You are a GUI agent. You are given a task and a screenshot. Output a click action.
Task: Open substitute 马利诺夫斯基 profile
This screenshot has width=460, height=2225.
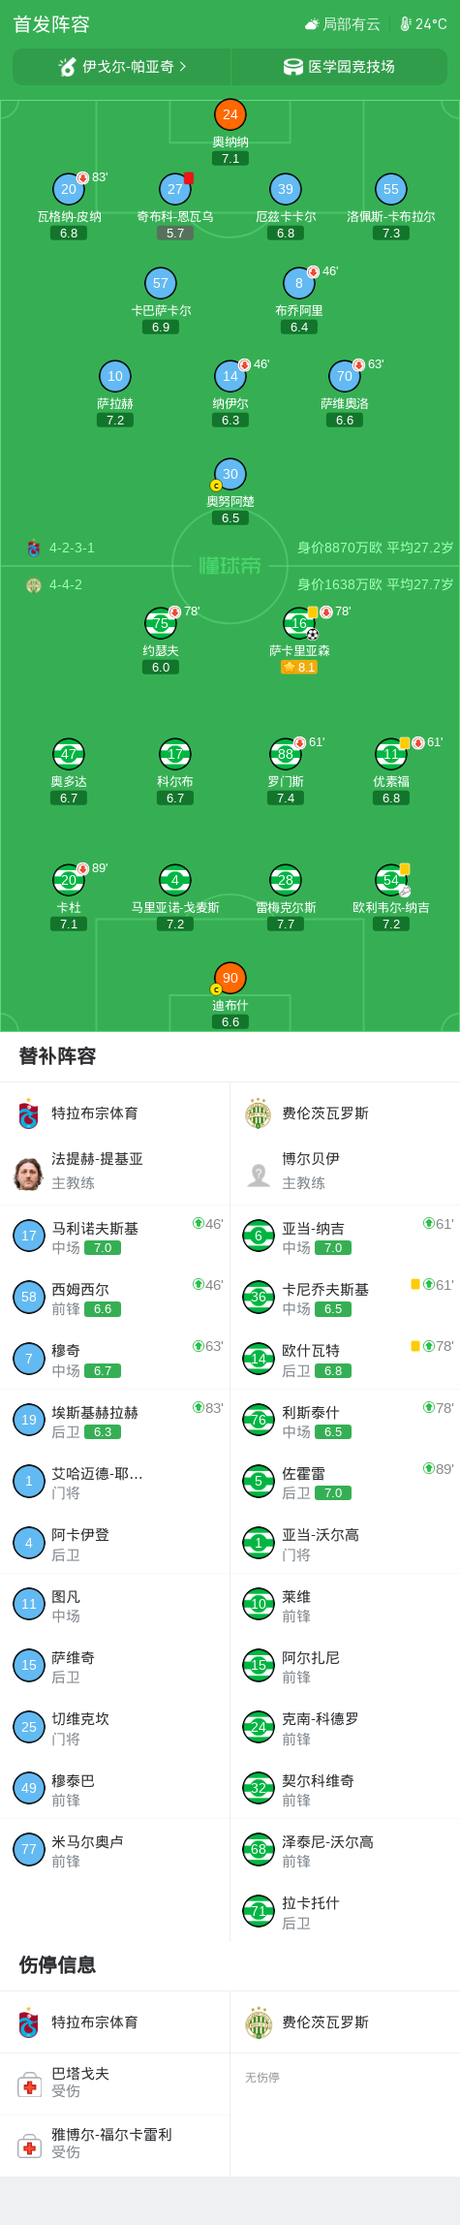(115, 1237)
